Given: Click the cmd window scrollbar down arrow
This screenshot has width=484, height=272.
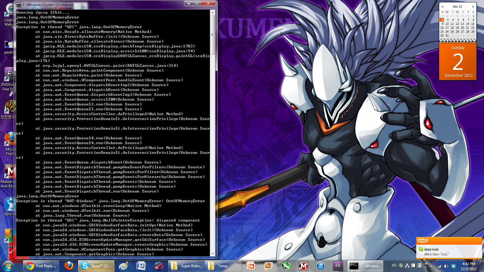Looking at the screenshot, I should pyautogui.click(x=213, y=254).
